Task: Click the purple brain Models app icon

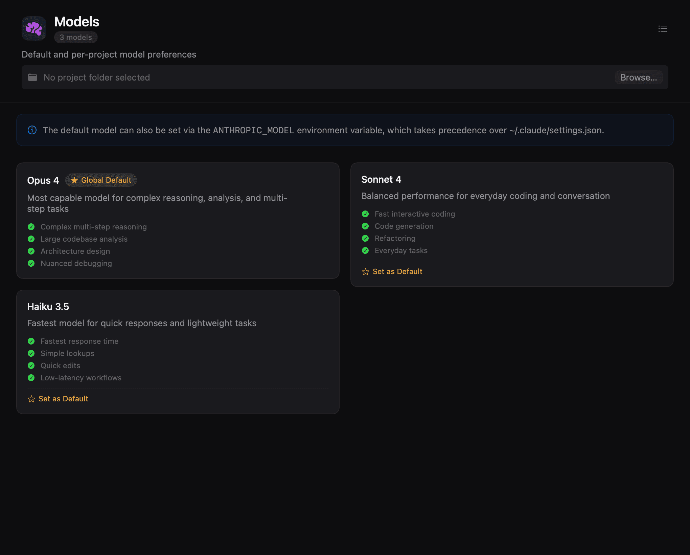Action: pyautogui.click(x=34, y=29)
